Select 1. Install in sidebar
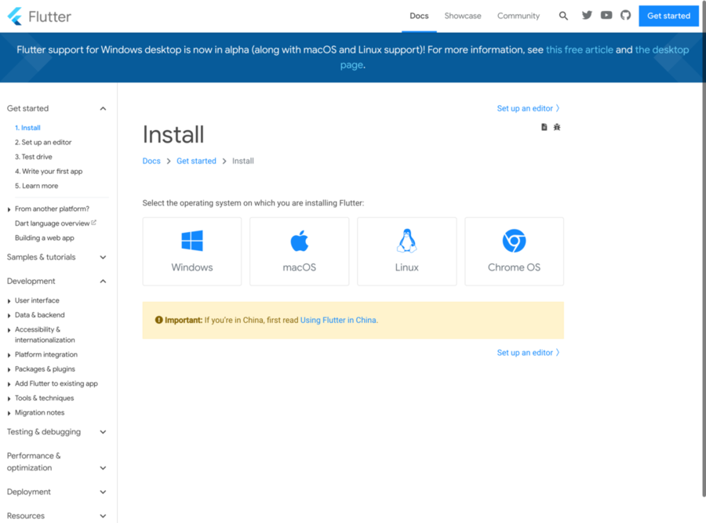Screen dimensions: 706x523 [27, 128]
